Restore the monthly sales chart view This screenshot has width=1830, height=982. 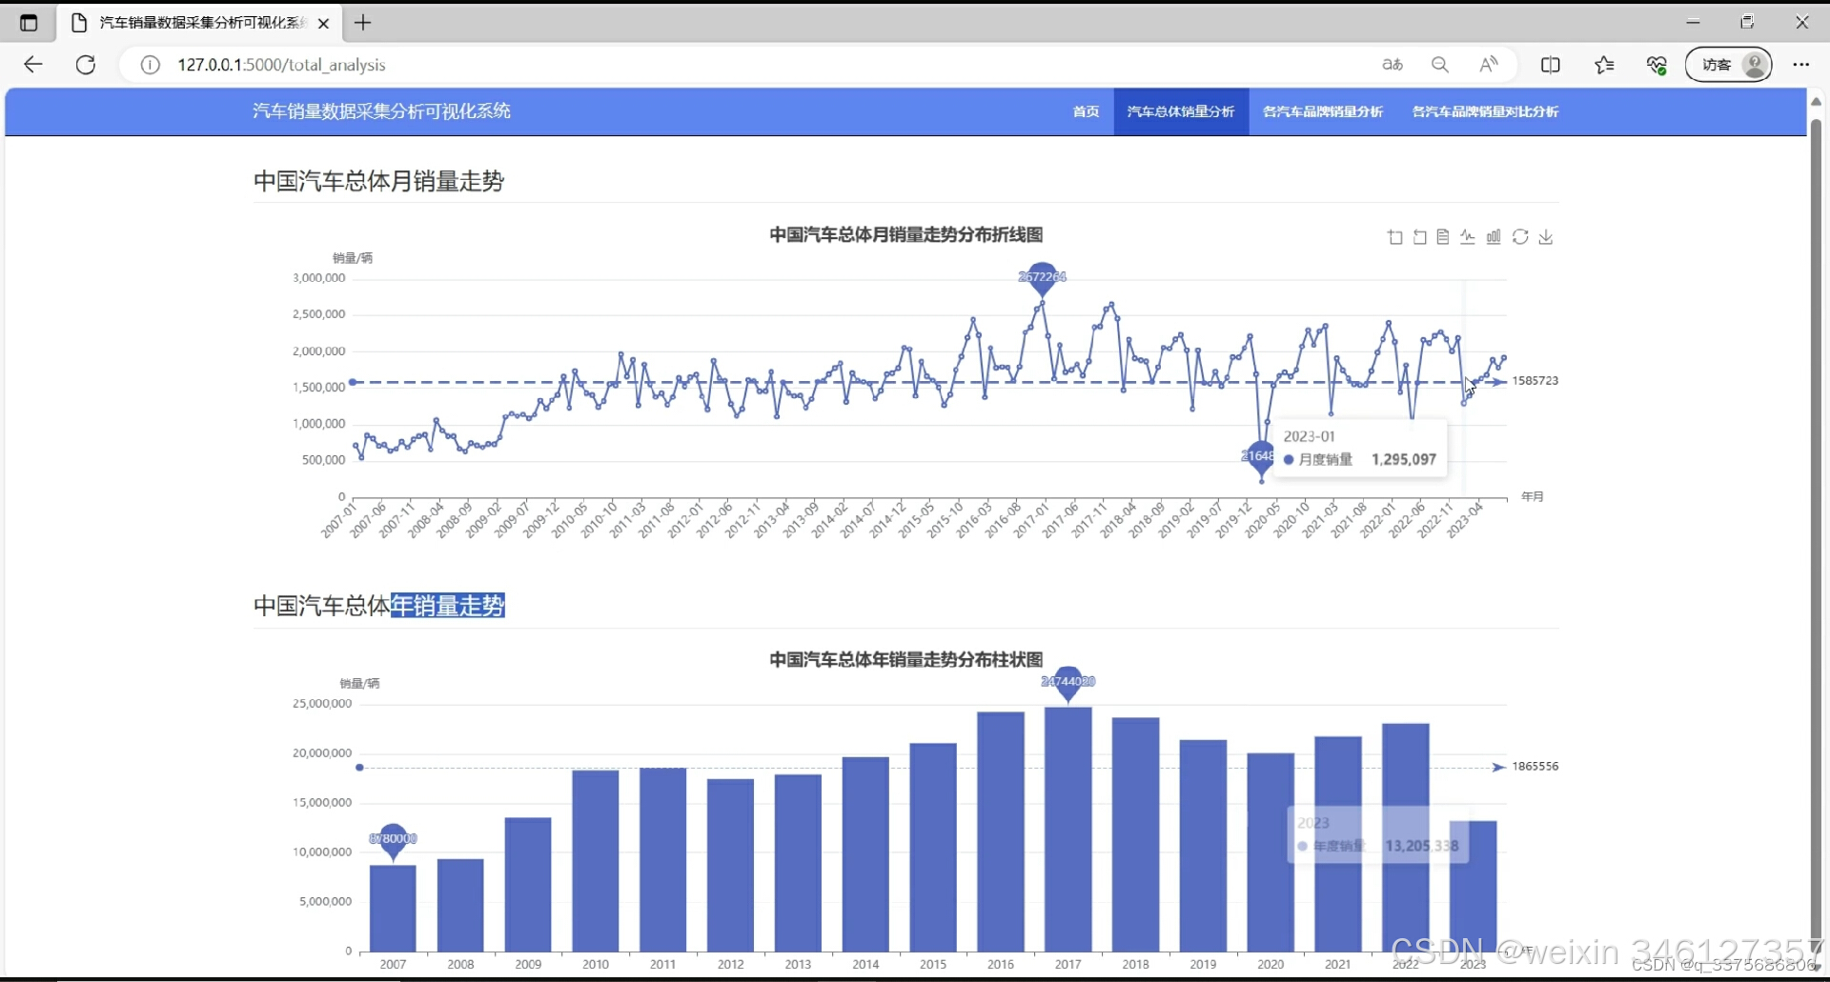pyautogui.click(x=1420, y=237)
